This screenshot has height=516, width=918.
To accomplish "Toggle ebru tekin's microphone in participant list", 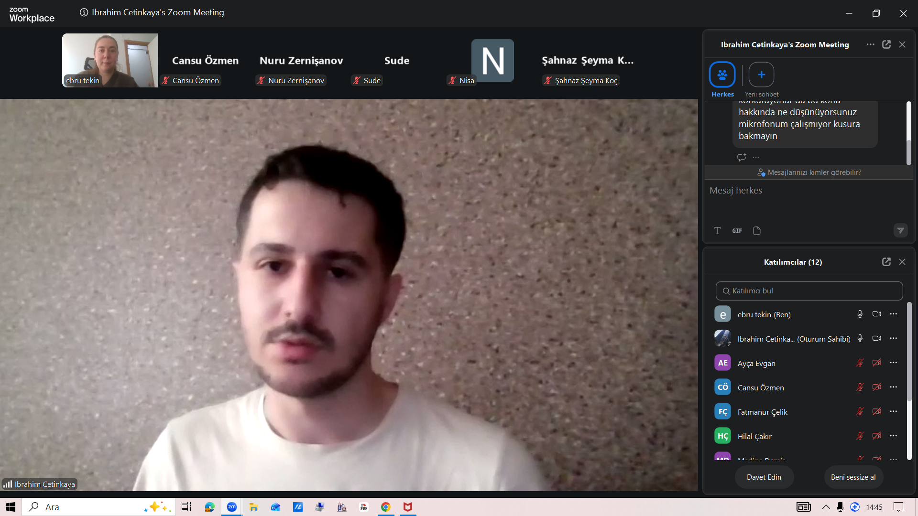I will point(860,314).
